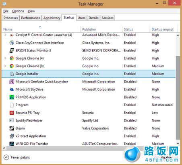This screenshot has height=165, width=182.
Task: Click the PRIME95 Application name text
Action: click(31, 97)
